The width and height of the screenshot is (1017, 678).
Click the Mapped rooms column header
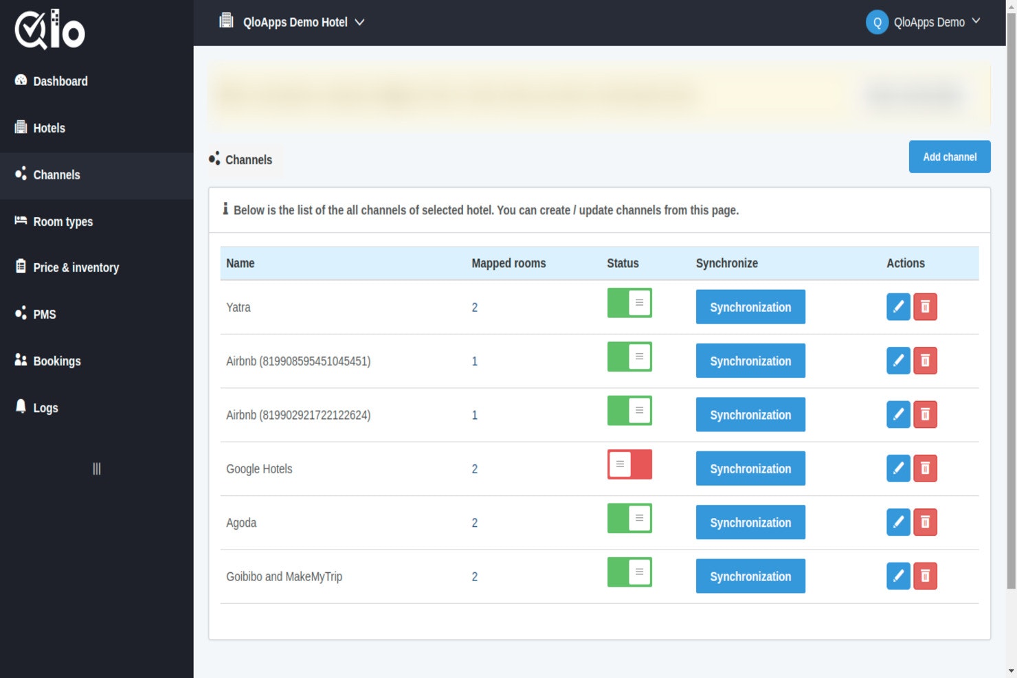coord(508,263)
